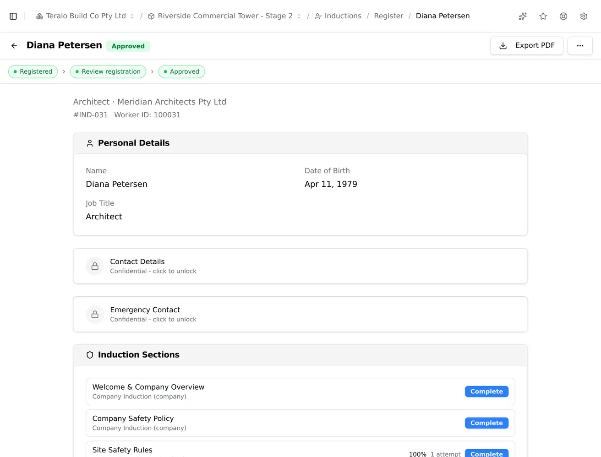
Task: Unlock the confidential Contact Details card
Action: (300, 266)
